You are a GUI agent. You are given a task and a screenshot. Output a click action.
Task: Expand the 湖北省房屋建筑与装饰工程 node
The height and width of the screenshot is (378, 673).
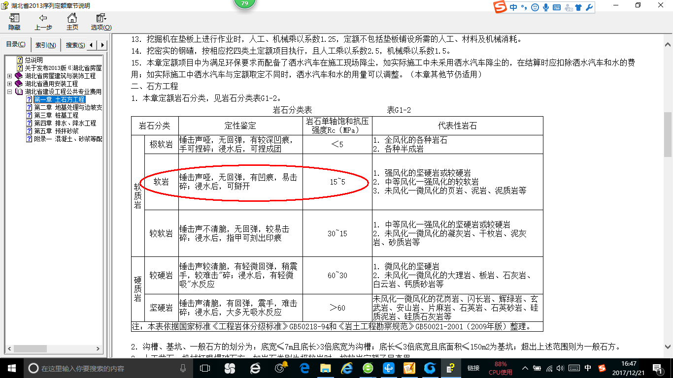[10, 76]
